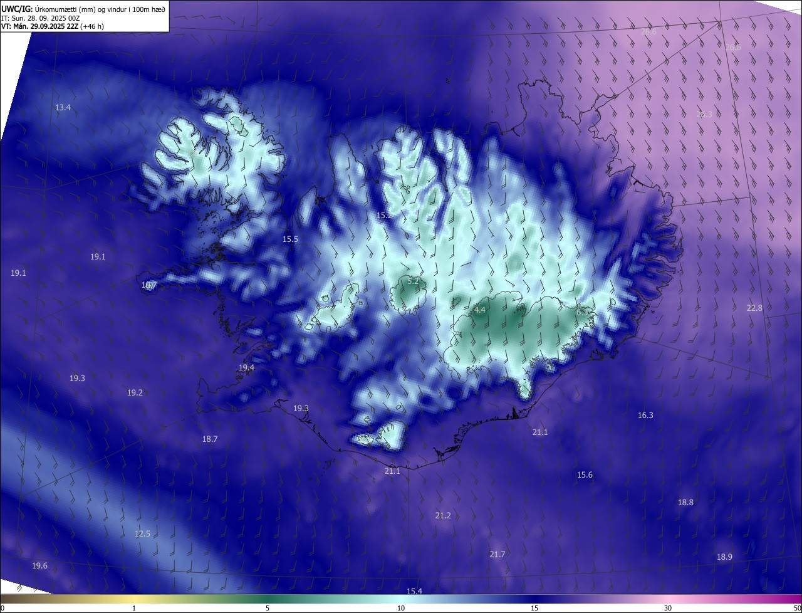Screen dimensions: 802x613
Task: Click the 15.4 value label
Action: [x=414, y=591]
